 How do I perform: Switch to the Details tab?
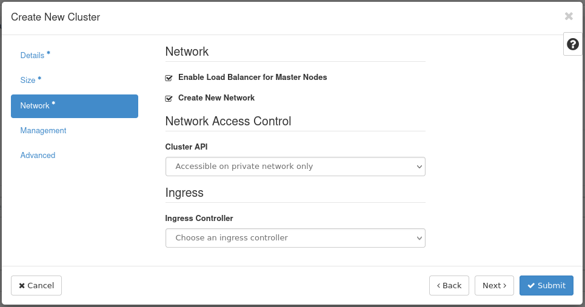tap(32, 55)
